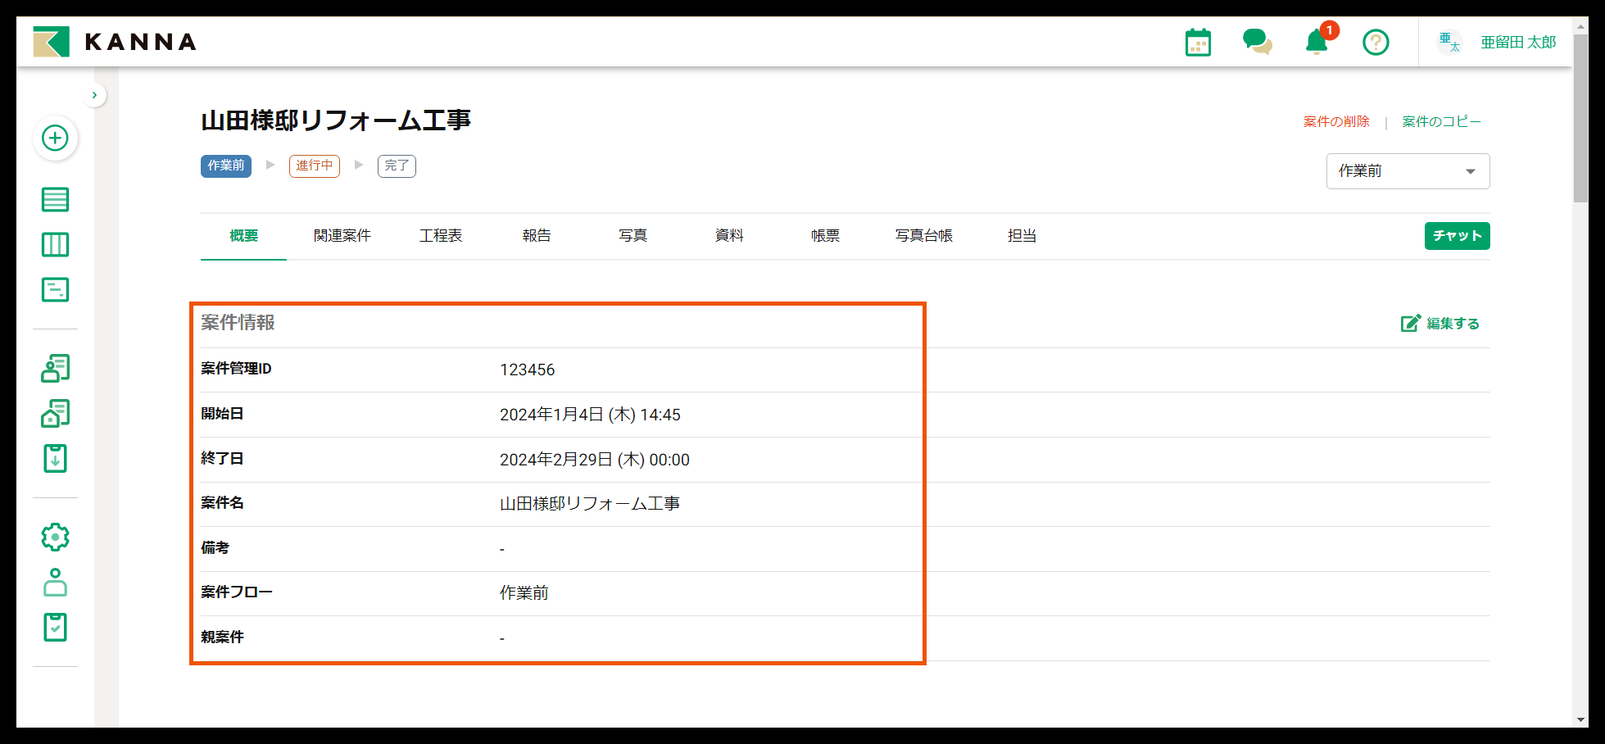Select the 完了 status chip
The image size is (1605, 744).
[x=397, y=166]
